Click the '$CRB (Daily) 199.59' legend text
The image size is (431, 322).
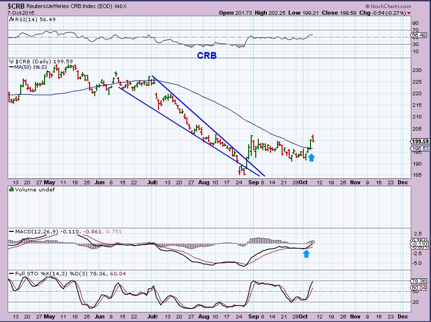pos(44,61)
